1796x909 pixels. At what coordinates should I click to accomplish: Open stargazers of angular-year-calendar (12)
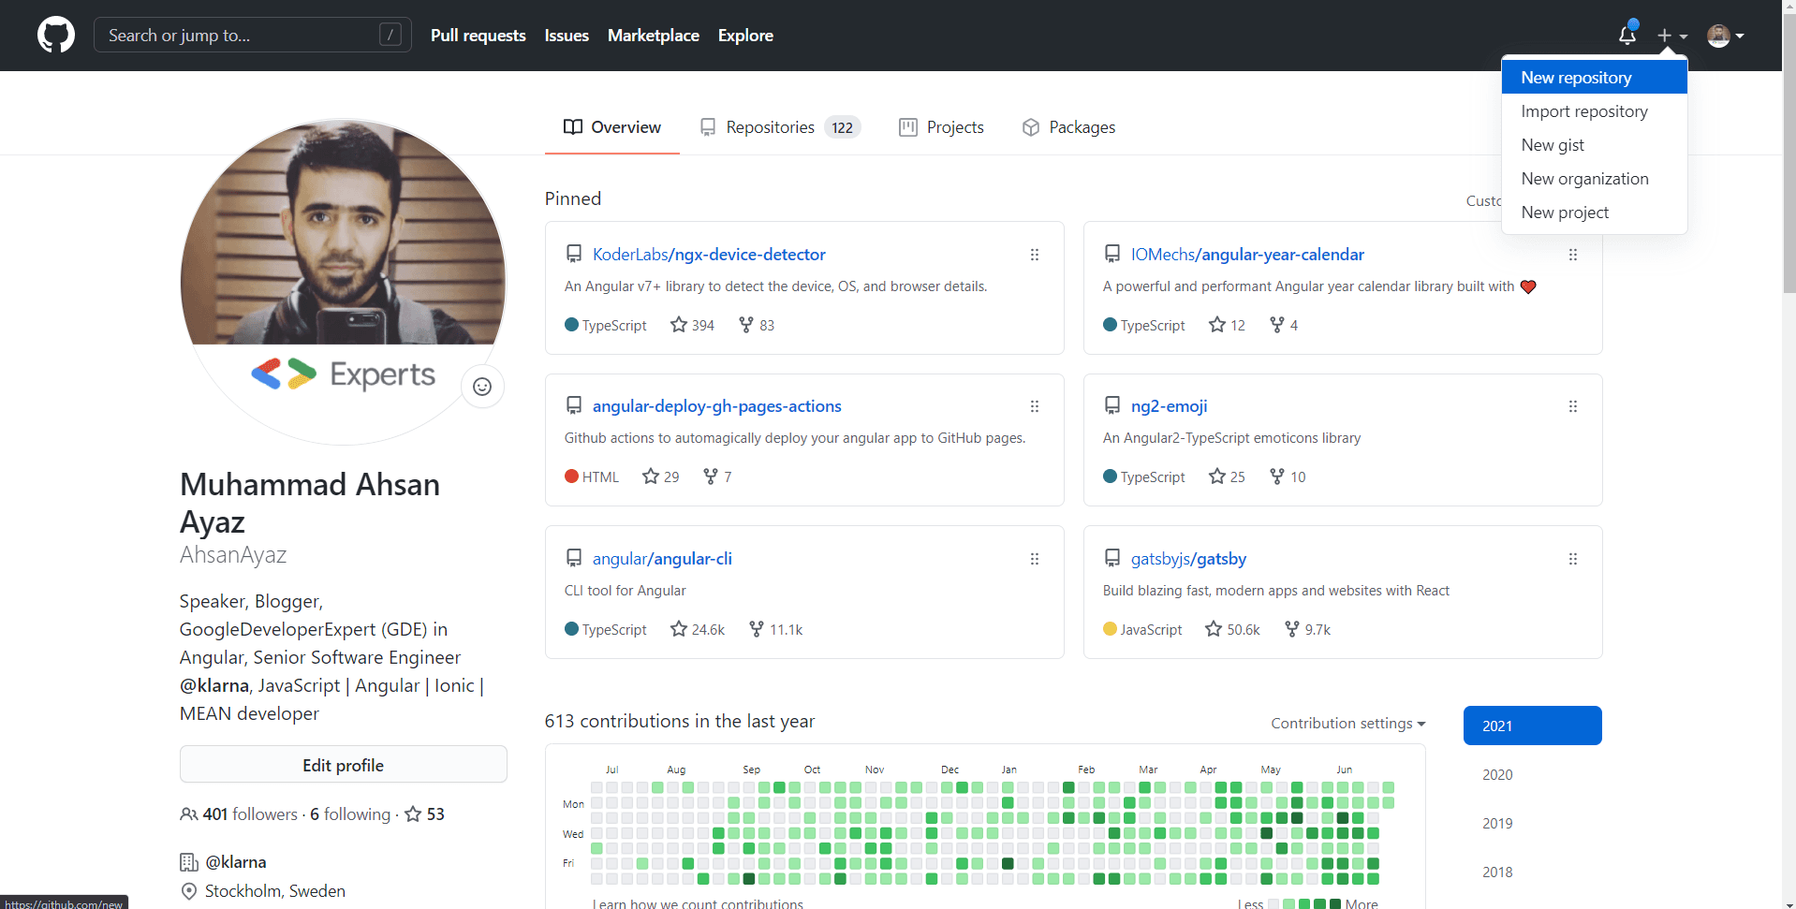click(x=1227, y=325)
